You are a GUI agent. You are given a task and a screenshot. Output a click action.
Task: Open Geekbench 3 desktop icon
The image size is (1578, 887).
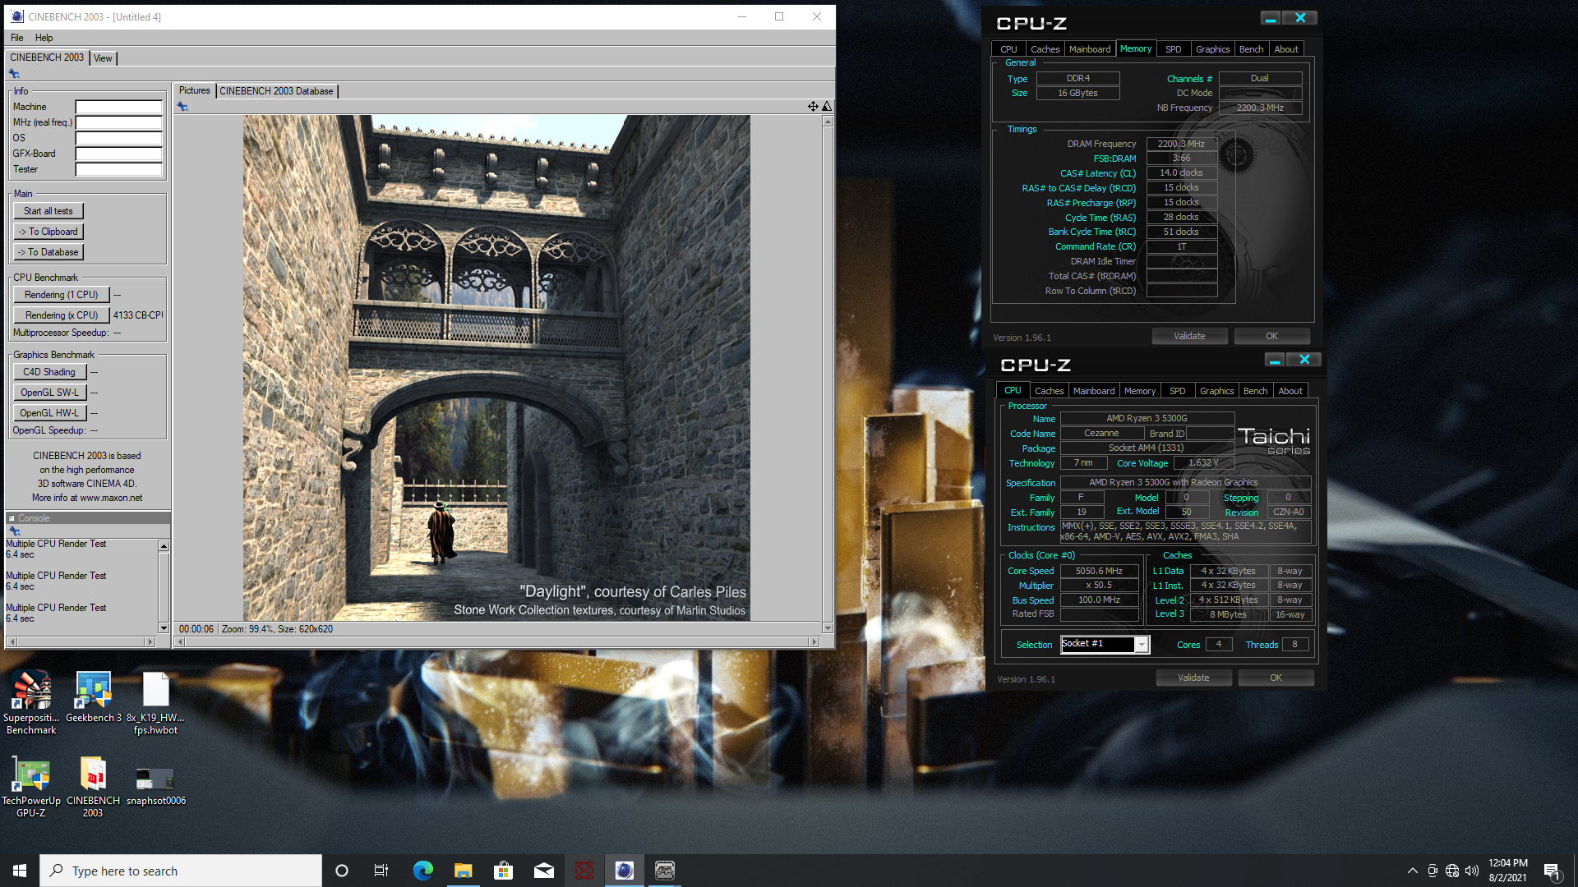pyautogui.click(x=93, y=696)
